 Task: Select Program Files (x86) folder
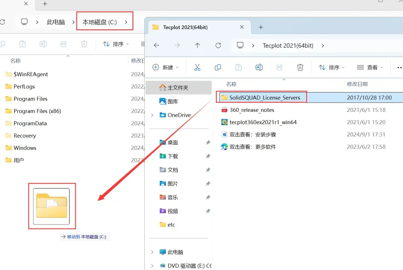33,111
